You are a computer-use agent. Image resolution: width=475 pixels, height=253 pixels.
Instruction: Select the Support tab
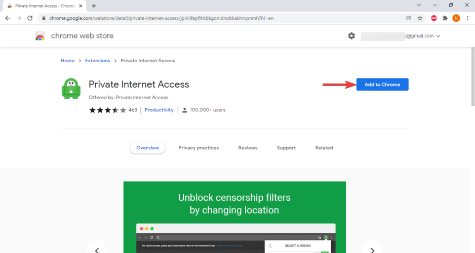[x=286, y=148]
